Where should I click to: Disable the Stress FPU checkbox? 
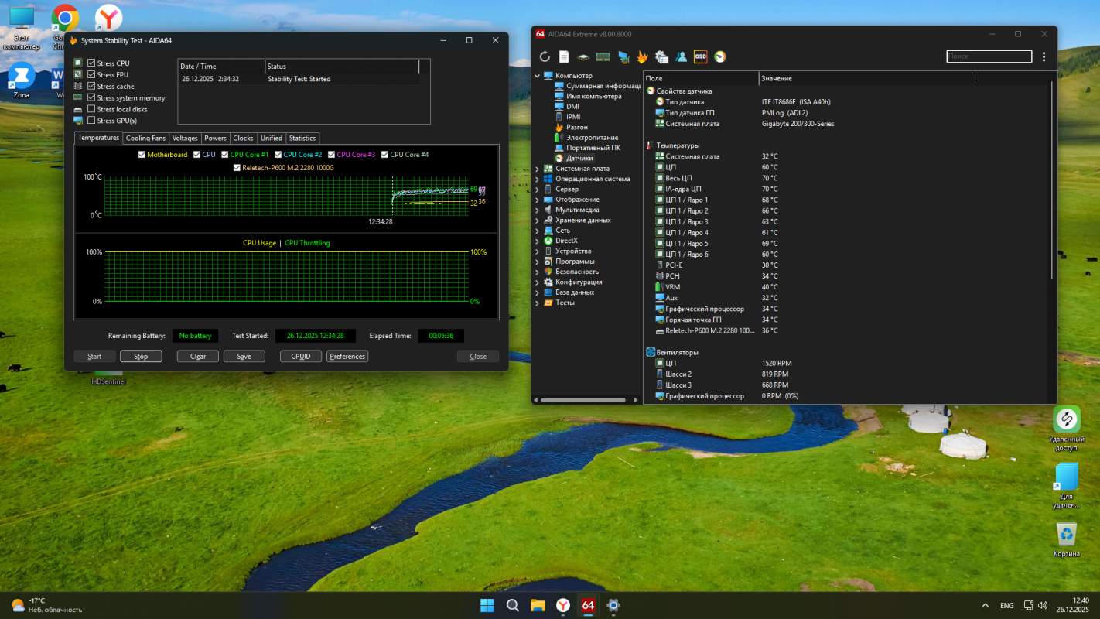[x=91, y=75]
